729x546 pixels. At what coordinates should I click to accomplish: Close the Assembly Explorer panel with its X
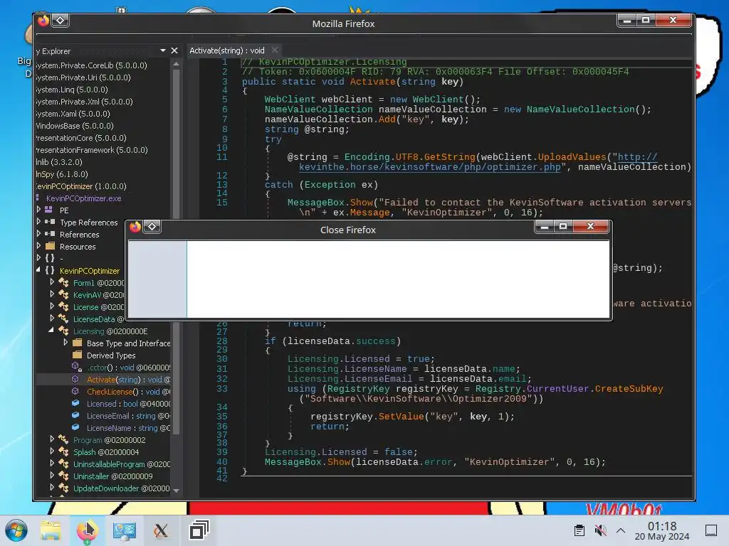click(174, 50)
